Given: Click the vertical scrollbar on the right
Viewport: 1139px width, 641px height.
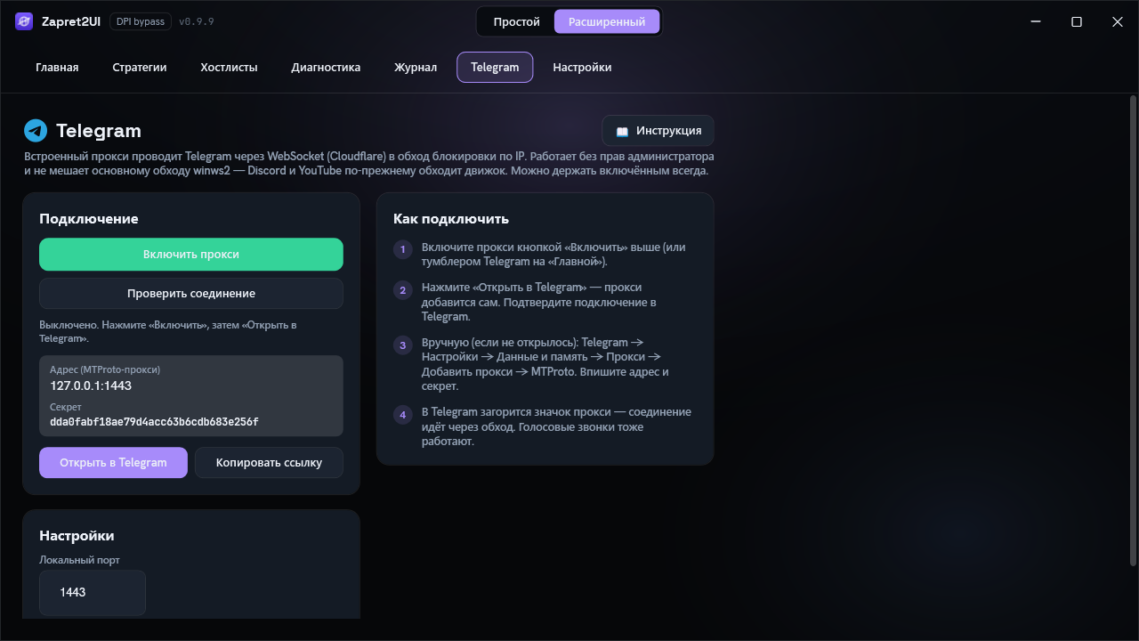Looking at the screenshot, I should (1133, 330).
